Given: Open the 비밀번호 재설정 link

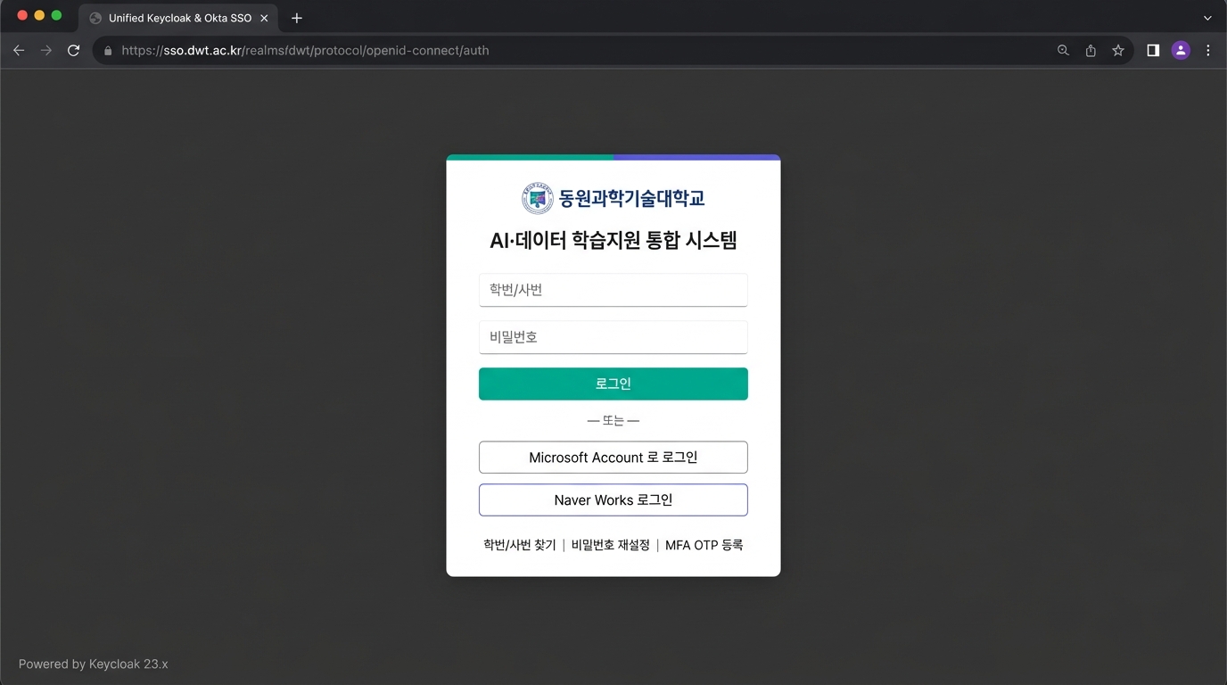Looking at the screenshot, I should [x=611, y=545].
